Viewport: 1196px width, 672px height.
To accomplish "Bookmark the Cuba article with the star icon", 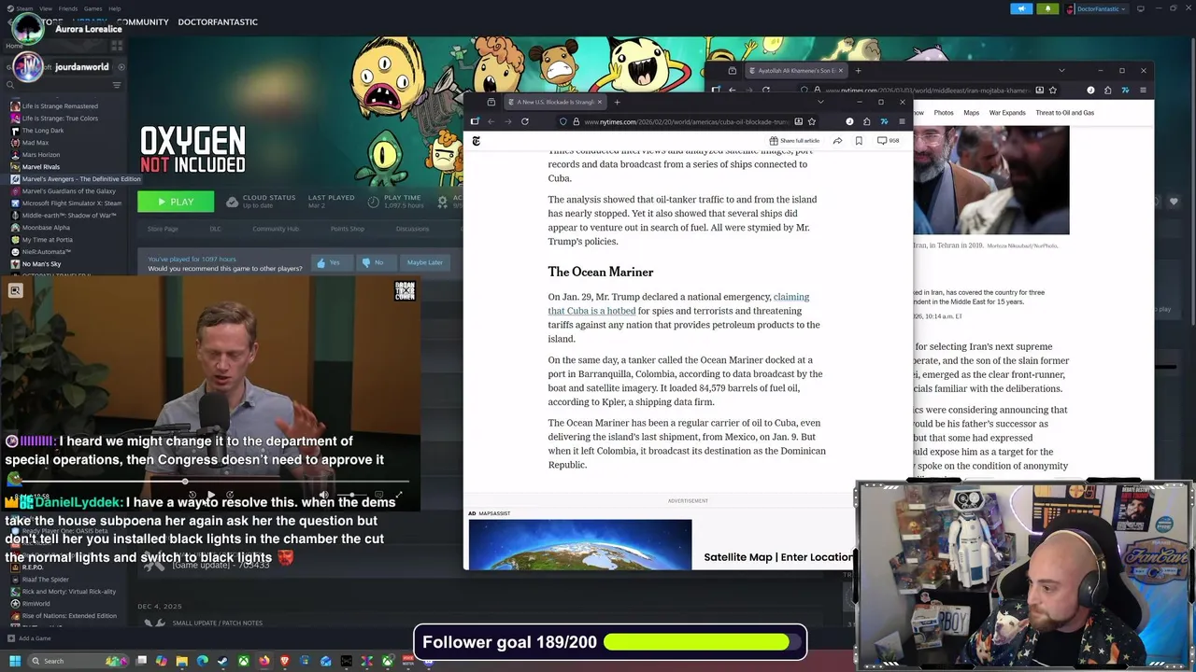I will click(x=811, y=121).
